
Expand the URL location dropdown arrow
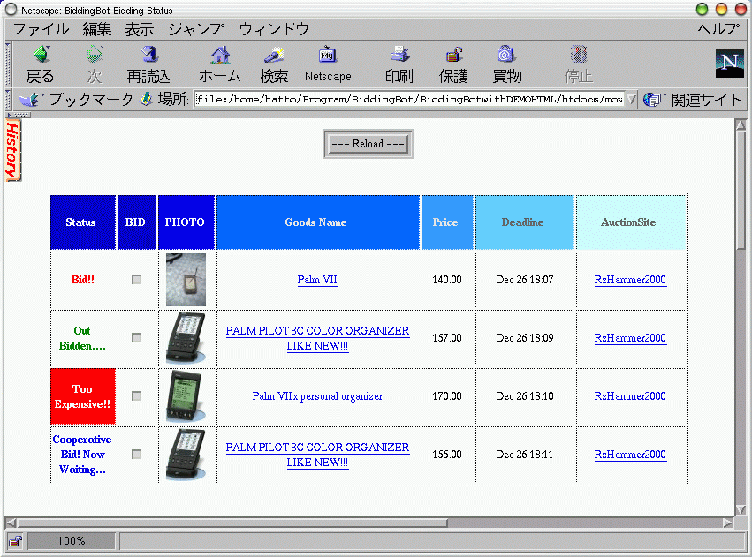(x=631, y=100)
